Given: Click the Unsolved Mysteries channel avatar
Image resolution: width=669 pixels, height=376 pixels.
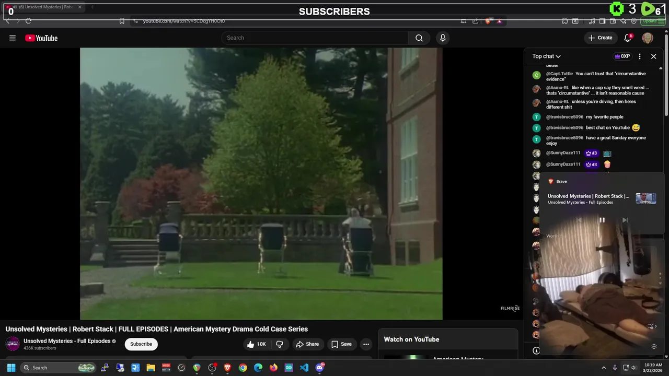Looking at the screenshot, I should [x=13, y=344].
